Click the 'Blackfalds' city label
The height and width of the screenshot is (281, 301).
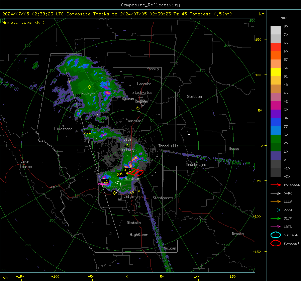tap(142, 93)
